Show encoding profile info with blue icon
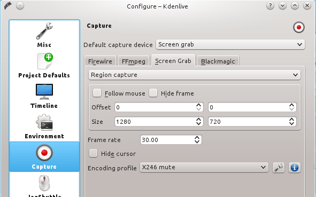The height and width of the screenshot is (197, 316). point(295,168)
